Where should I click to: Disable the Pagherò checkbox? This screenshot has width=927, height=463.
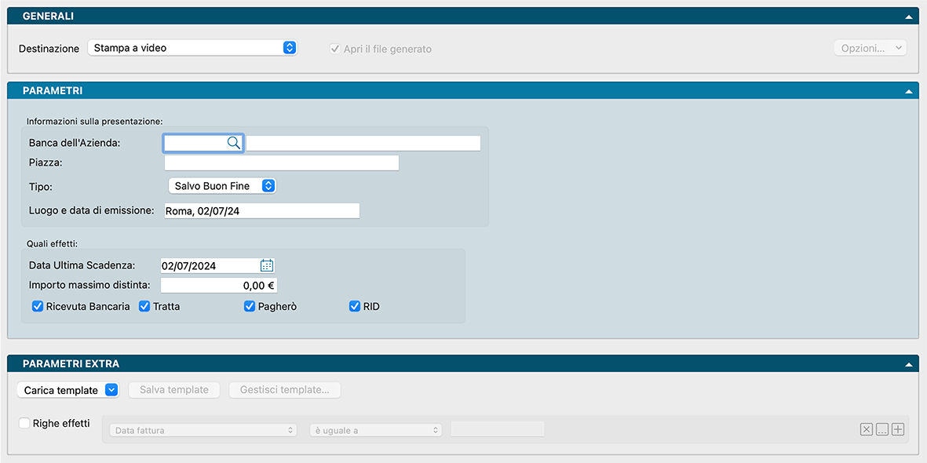coord(250,306)
